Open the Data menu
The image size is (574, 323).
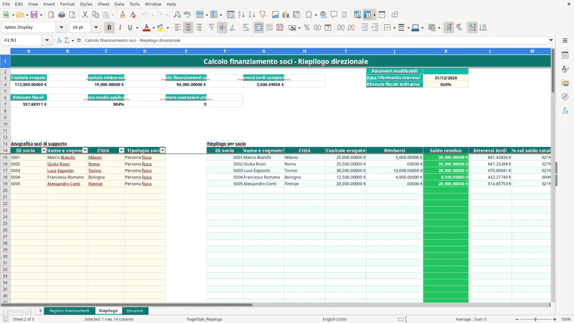point(119,4)
